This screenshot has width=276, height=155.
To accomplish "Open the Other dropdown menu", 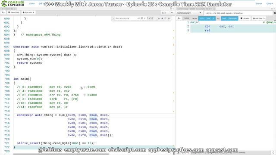I will (x=270, y=3).
